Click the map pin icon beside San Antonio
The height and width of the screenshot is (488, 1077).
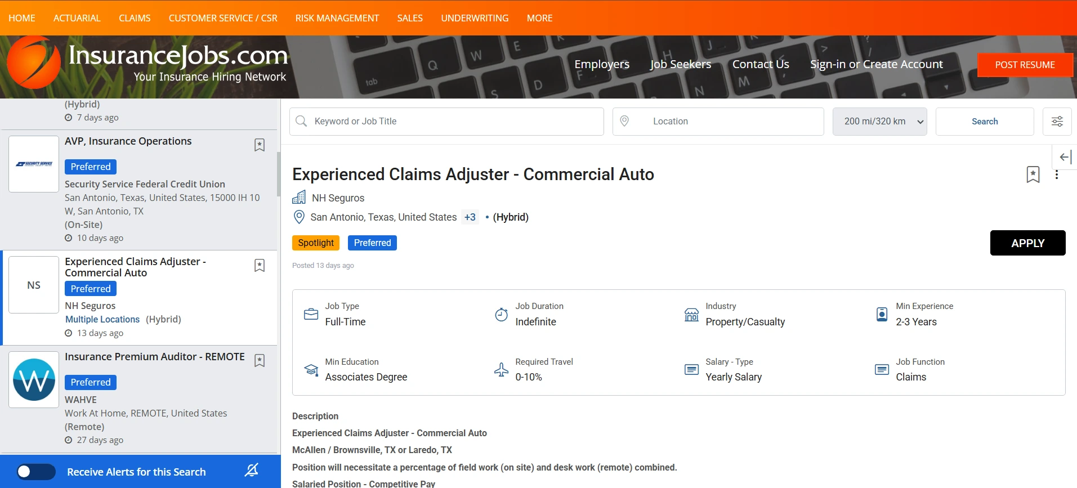[x=300, y=217]
